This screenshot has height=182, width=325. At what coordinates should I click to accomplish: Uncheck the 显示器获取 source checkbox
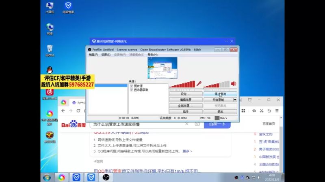(x=131, y=90)
